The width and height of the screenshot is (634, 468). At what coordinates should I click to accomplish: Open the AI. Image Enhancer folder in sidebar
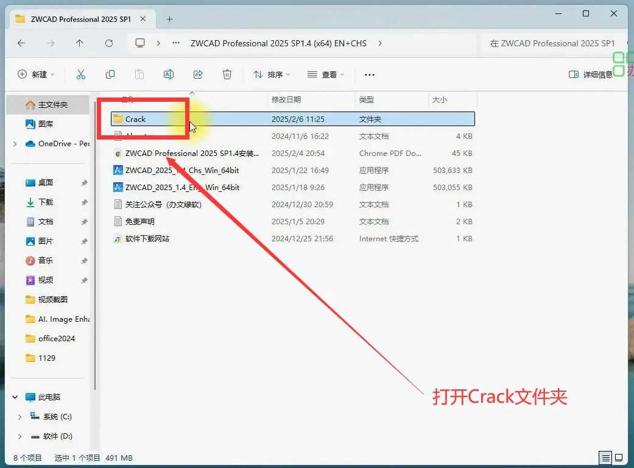(x=57, y=319)
